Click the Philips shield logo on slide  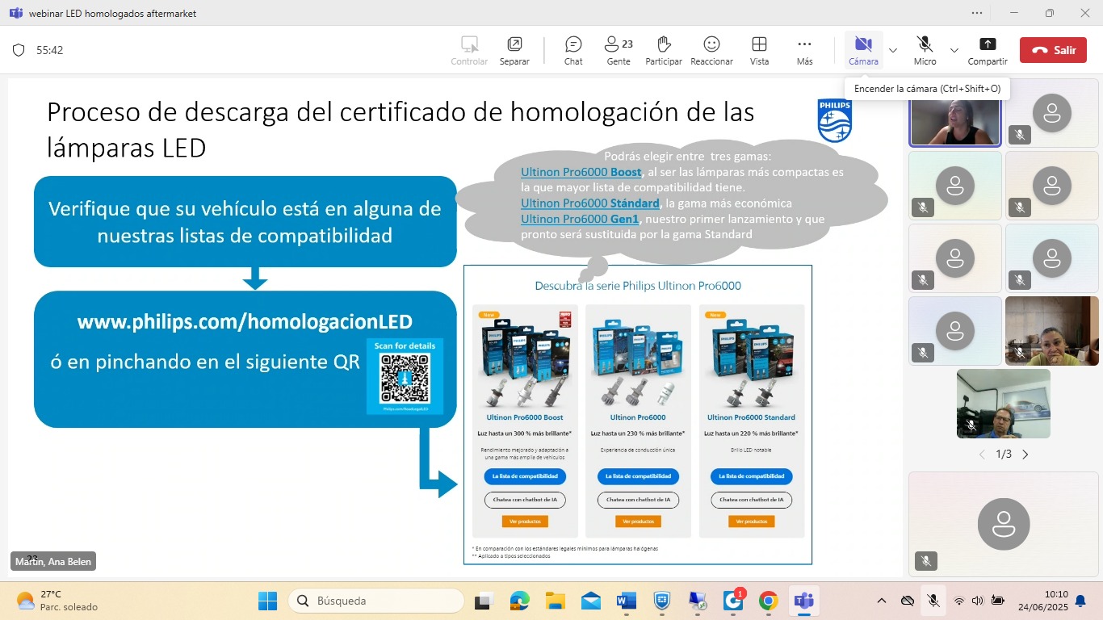coord(834,120)
